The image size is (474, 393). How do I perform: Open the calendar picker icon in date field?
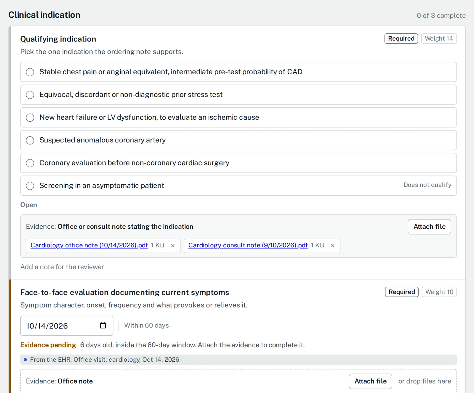[103, 326]
